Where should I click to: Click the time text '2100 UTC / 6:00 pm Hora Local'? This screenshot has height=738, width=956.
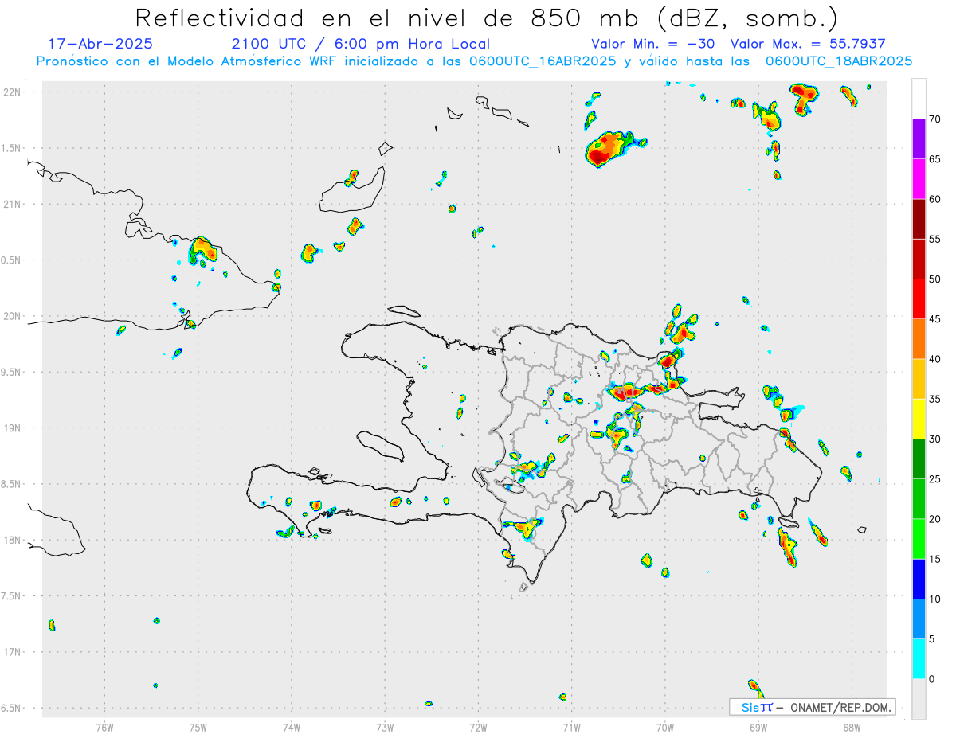[361, 44]
